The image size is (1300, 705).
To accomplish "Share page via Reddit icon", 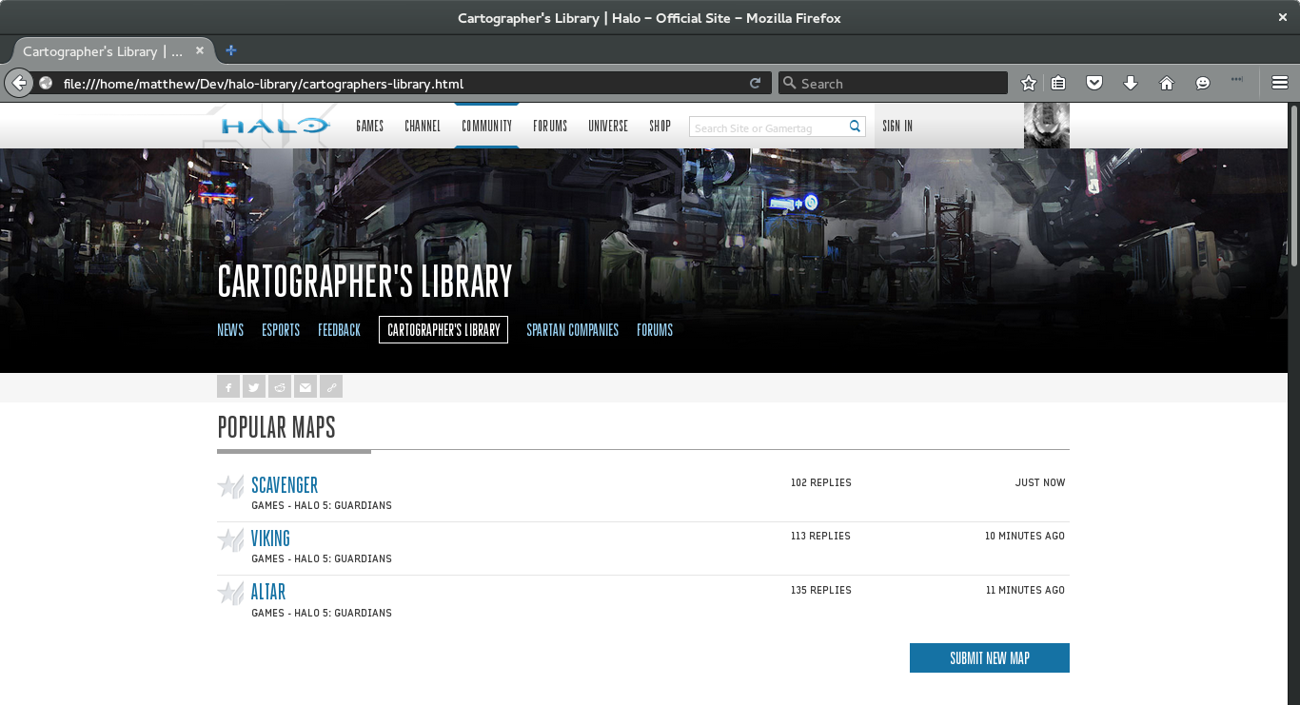I will point(280,386).
